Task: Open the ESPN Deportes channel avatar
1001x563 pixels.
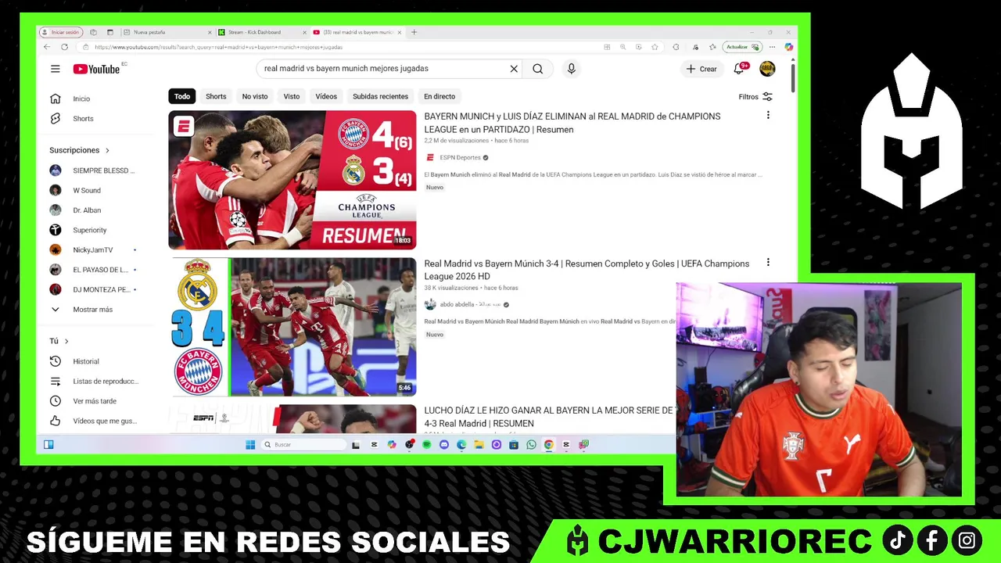Action: [x=429, y=157]
